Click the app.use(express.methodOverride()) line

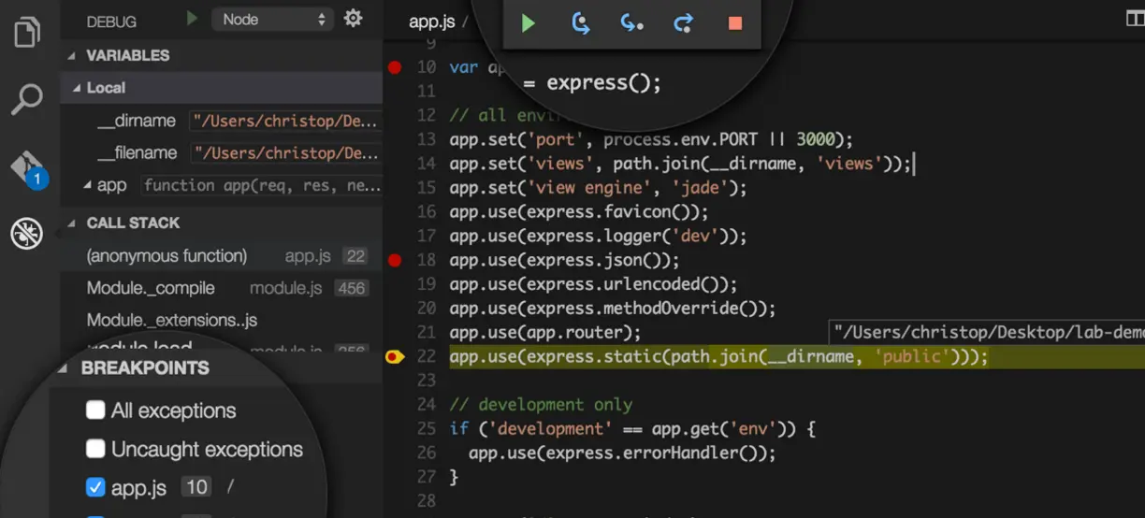(x=613, y=309)
